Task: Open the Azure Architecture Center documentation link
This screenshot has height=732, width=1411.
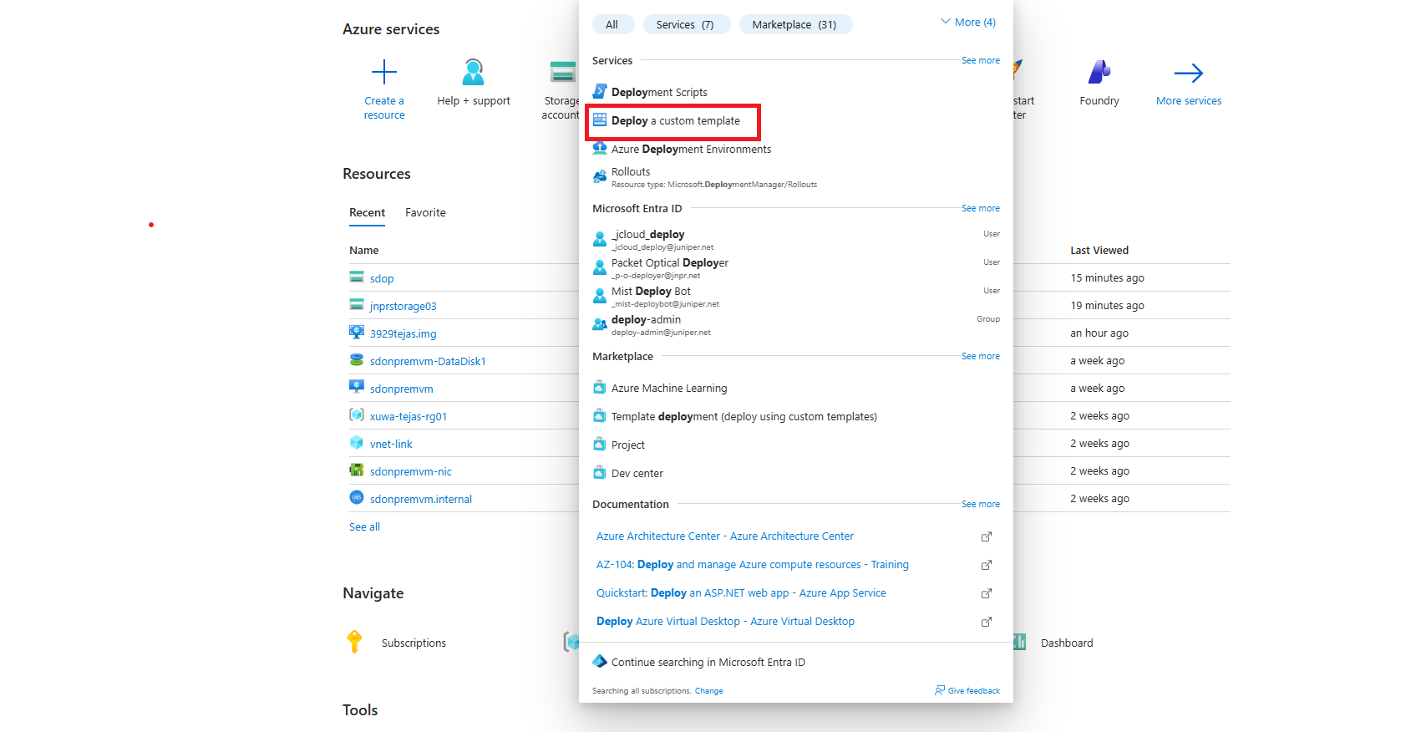Action: click(x=725, y=536)
